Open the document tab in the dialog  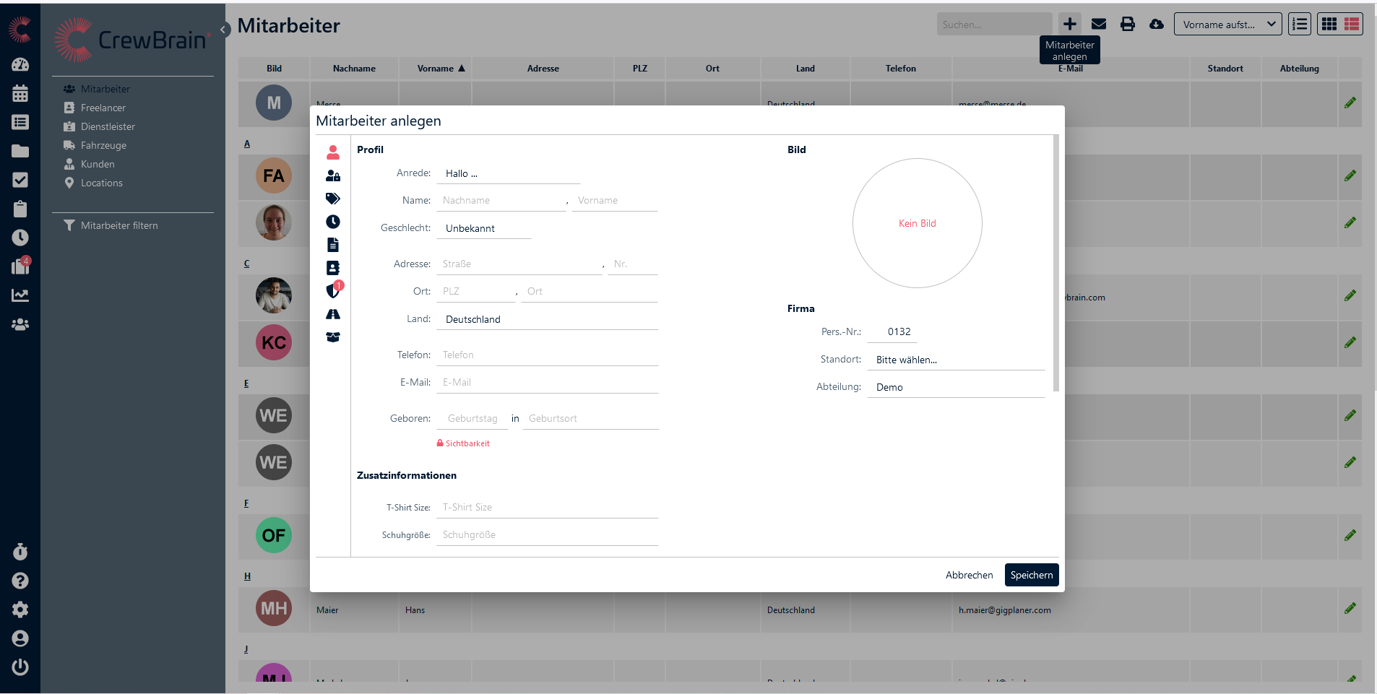click(332, 245)
